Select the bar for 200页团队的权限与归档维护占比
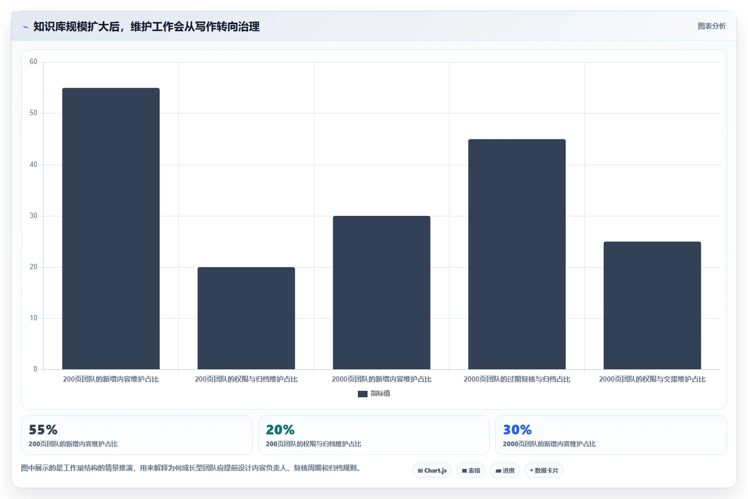This screenshot has width=748, height=499. (246, 318)
